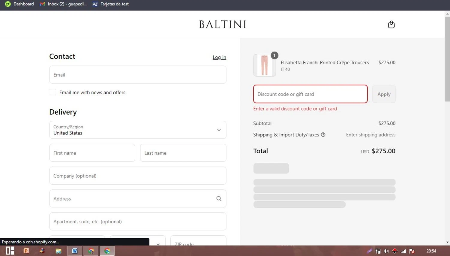Click the quantity badge on trousers thumbnail
Viewport: 450px width, 256px height.
click(274, 56)
